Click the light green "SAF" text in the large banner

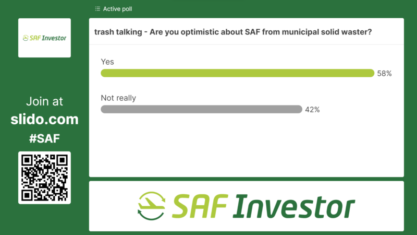coord(200,206)
